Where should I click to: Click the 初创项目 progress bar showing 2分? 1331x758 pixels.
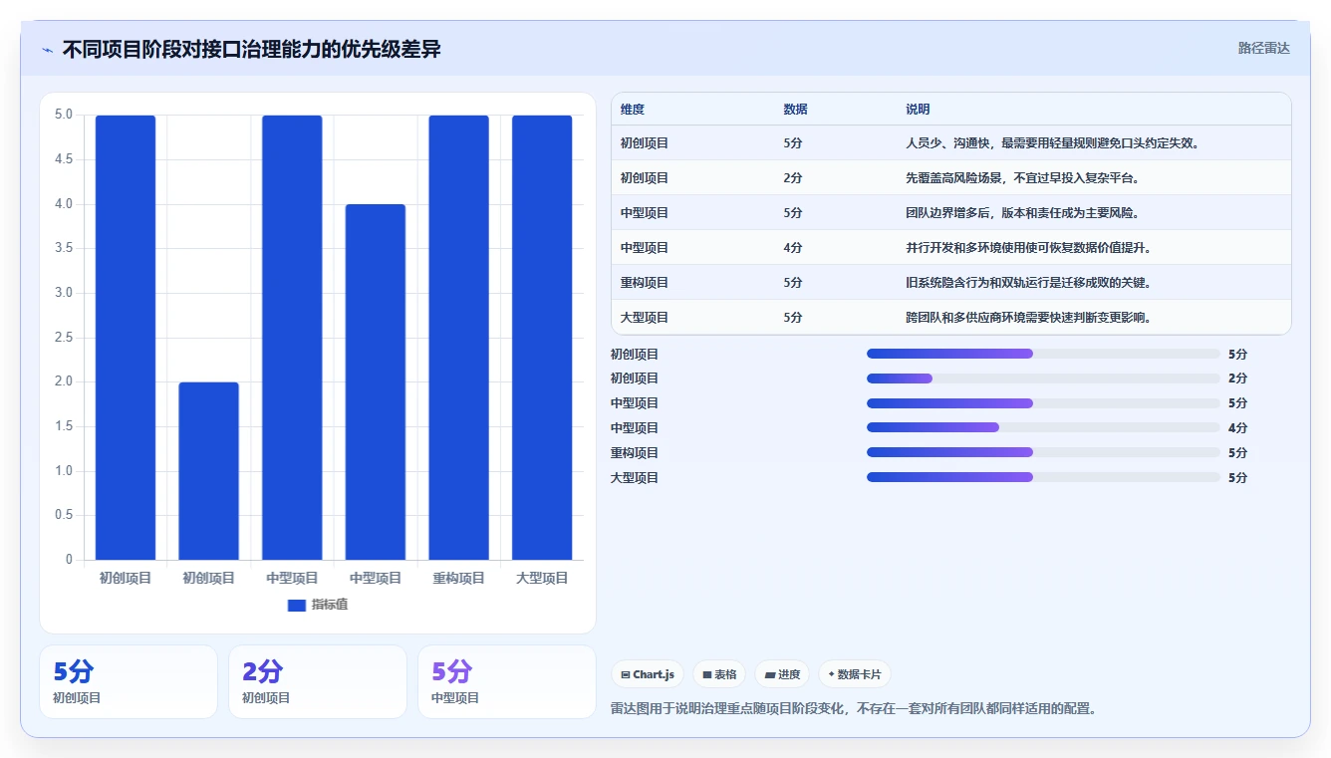(x=1043, y=379)
